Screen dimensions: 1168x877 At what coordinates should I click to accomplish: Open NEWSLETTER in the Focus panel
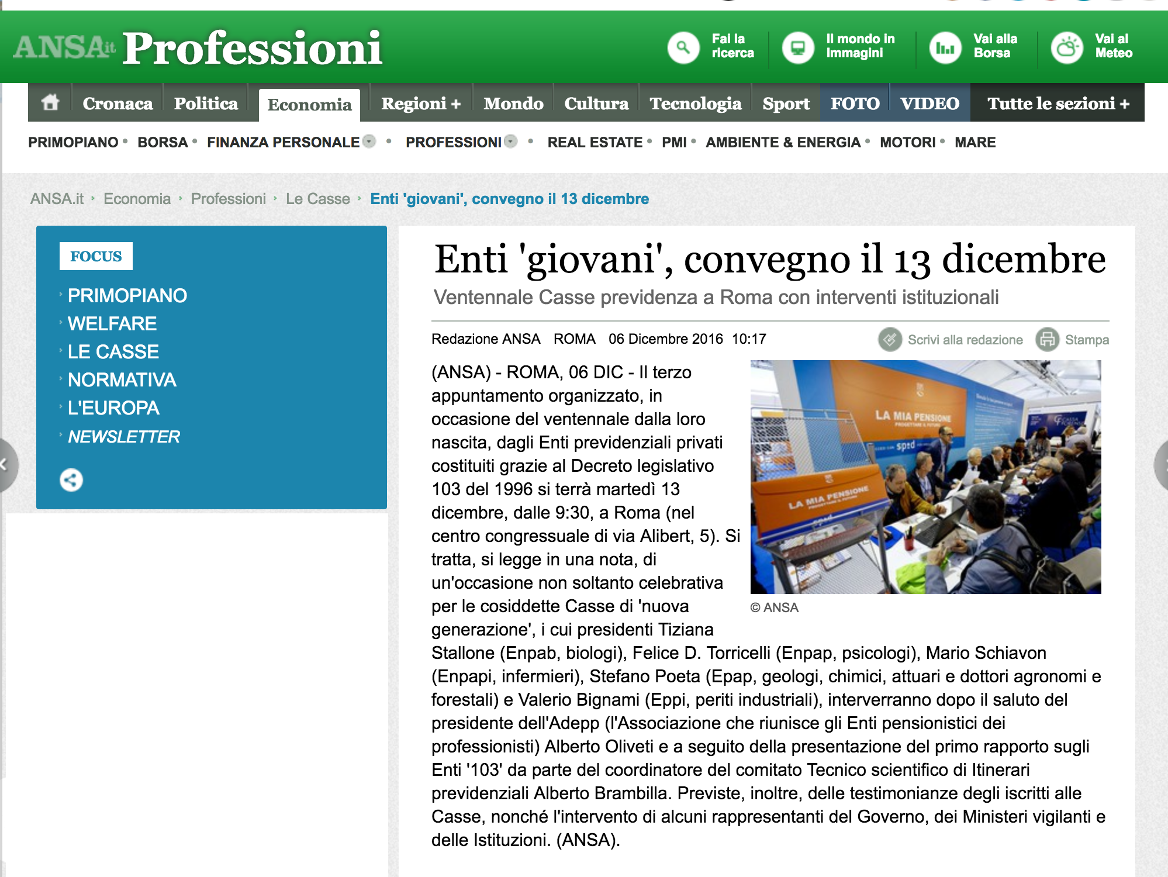point(123,436)
